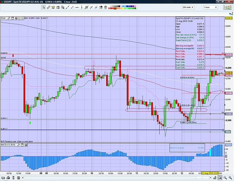Click the Price panel title label
The height and width of the screenshot is (181, 237).
[3, 18]
